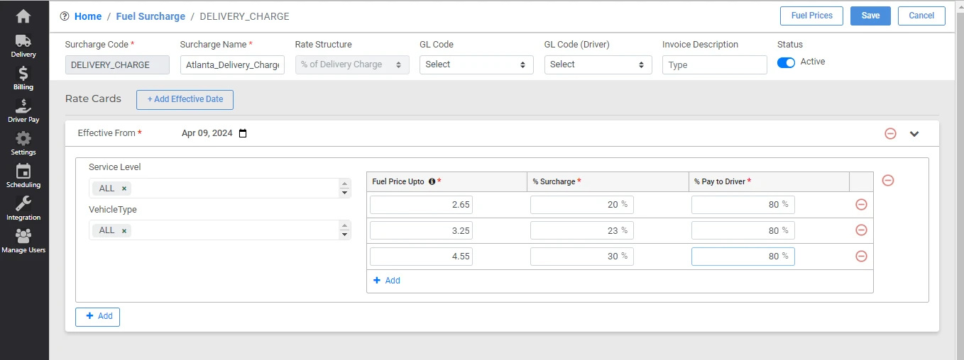Click the calendar icon beside Apr 09, 2024
Viewport: 964px width, 360px height.
[x=243, y=133]
